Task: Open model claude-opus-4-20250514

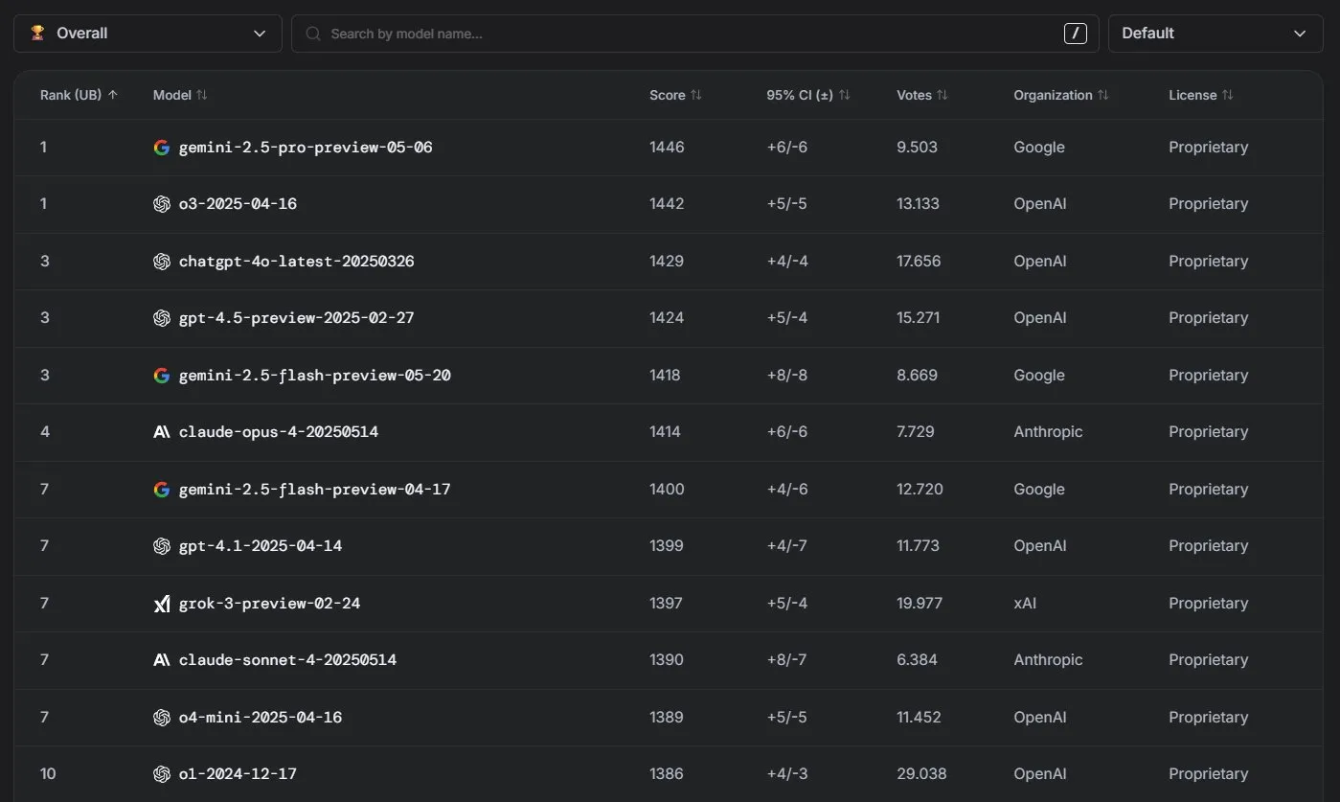Action: click(279, 432)
